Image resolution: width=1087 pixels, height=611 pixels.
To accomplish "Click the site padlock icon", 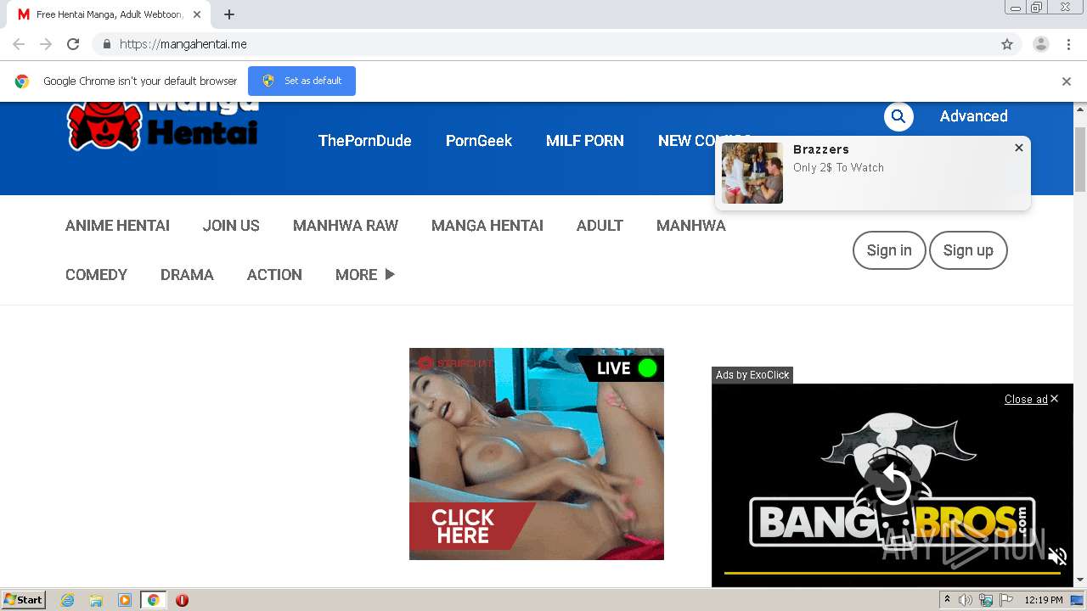I will tap(106, 44).
